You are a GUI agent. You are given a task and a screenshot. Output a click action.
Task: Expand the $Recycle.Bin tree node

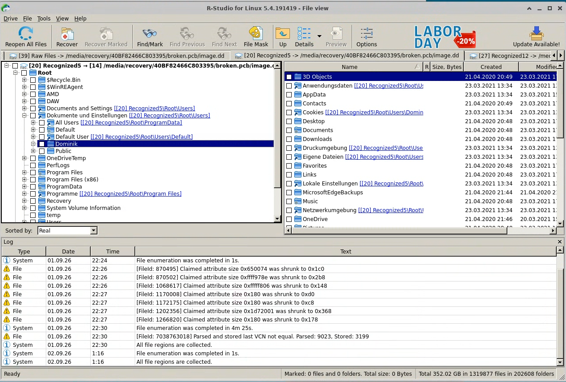tap(24, 80)
